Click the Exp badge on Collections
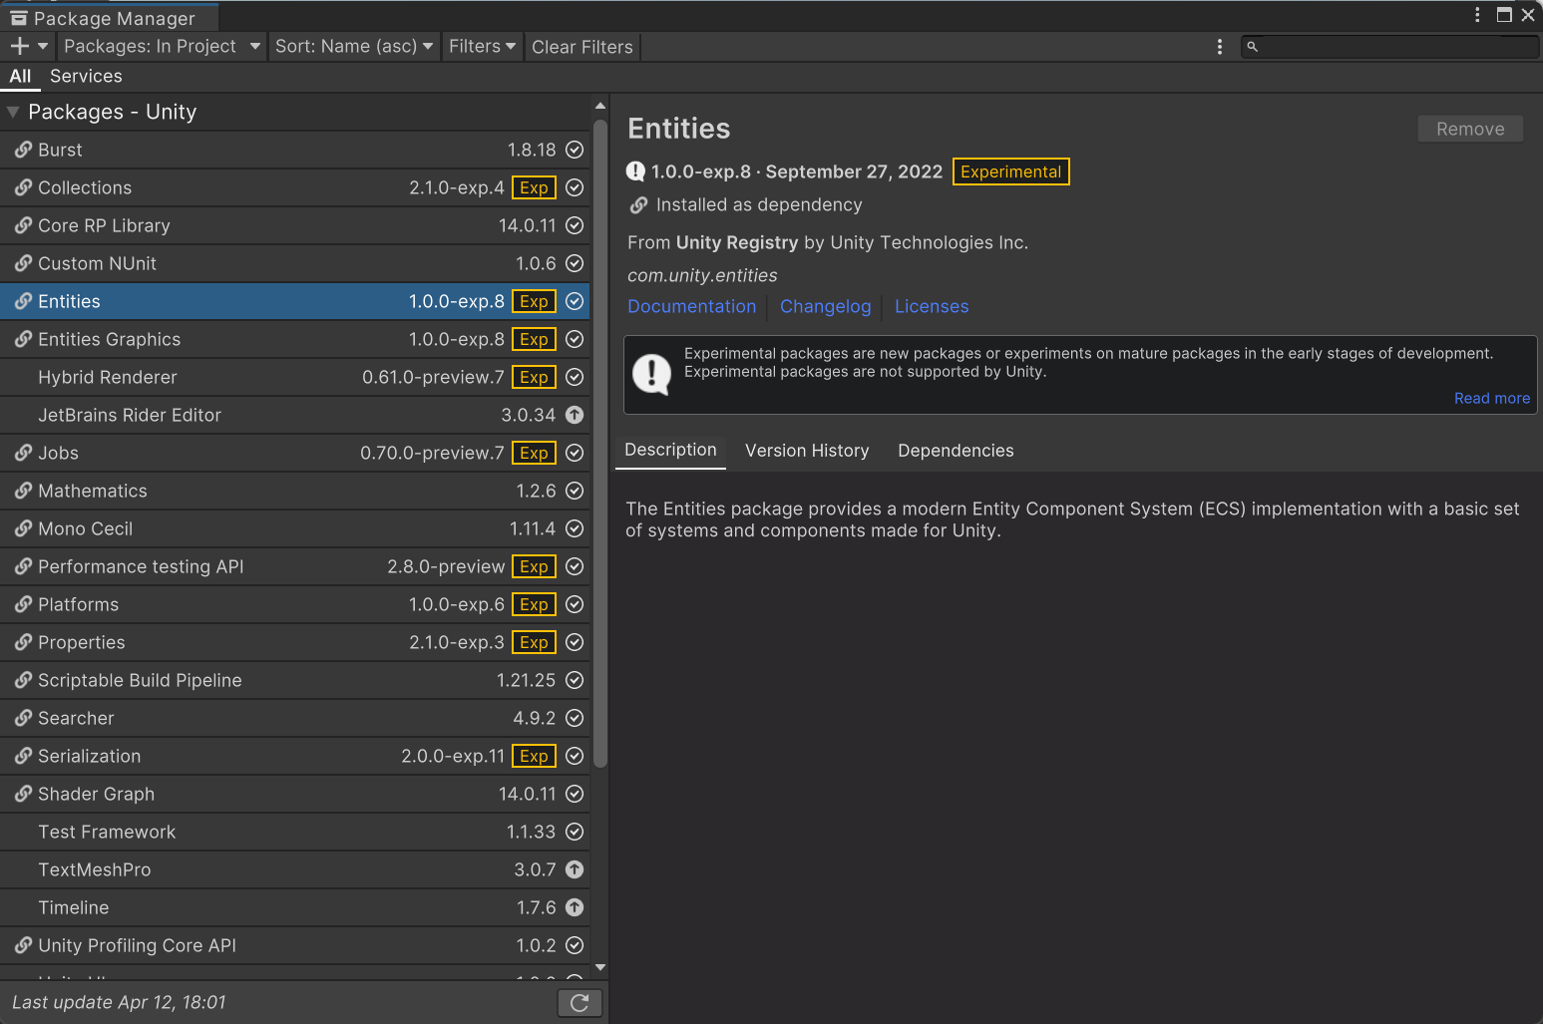 coord(534,187)
